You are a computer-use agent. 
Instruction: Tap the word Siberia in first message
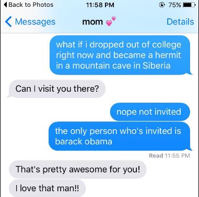tap(156, 66)
